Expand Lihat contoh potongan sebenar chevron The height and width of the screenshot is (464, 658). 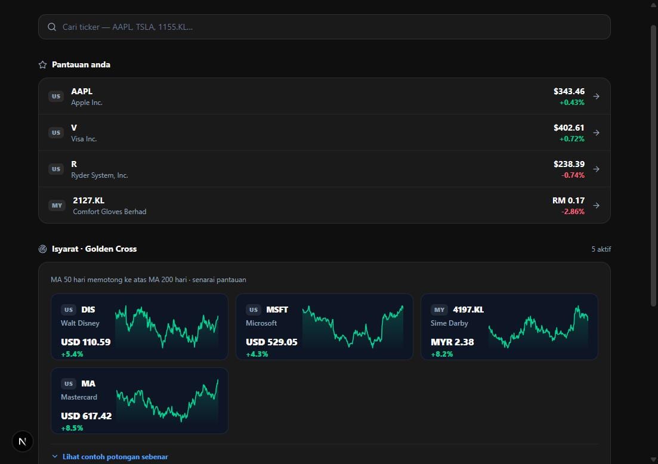pyautogui.click(x=54, y=456)
